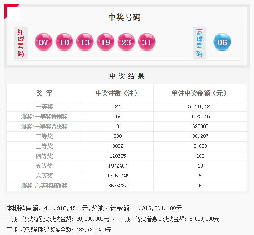The image size is (254, 235).
Task: Click the 六等奖 row amount 5
Action: click(x=200, y=176)
